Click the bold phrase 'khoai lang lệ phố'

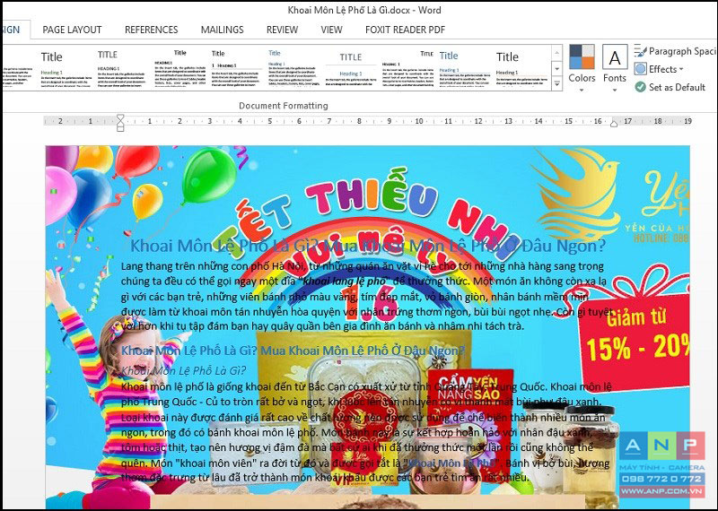[345, 281]
